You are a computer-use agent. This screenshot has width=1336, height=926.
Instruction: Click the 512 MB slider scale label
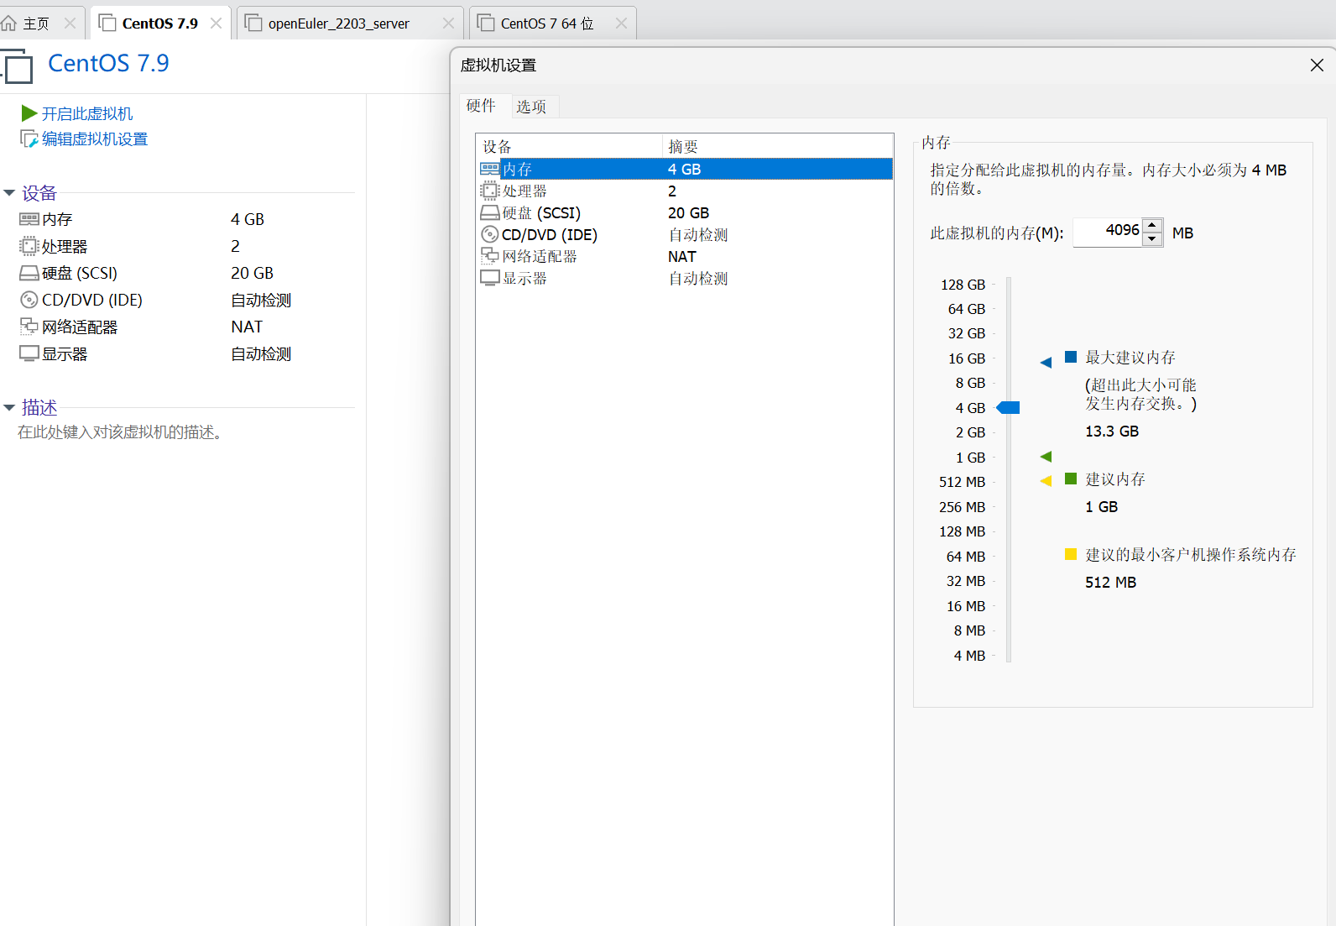coord(962,482)
